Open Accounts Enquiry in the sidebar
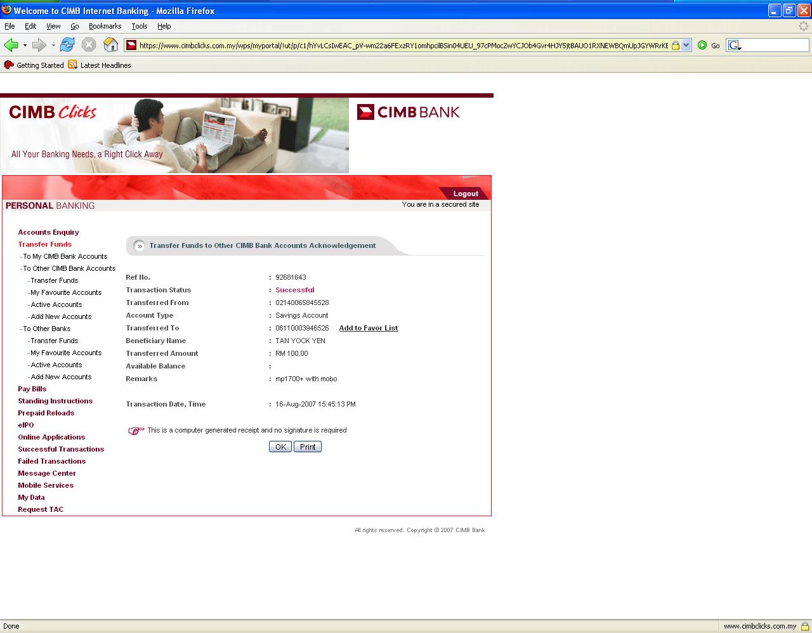The height and width of the screenshot is (633, 812). [x=48, y=232]
